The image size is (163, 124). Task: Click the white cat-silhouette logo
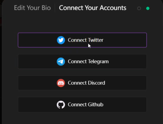(x=61, y=105)
